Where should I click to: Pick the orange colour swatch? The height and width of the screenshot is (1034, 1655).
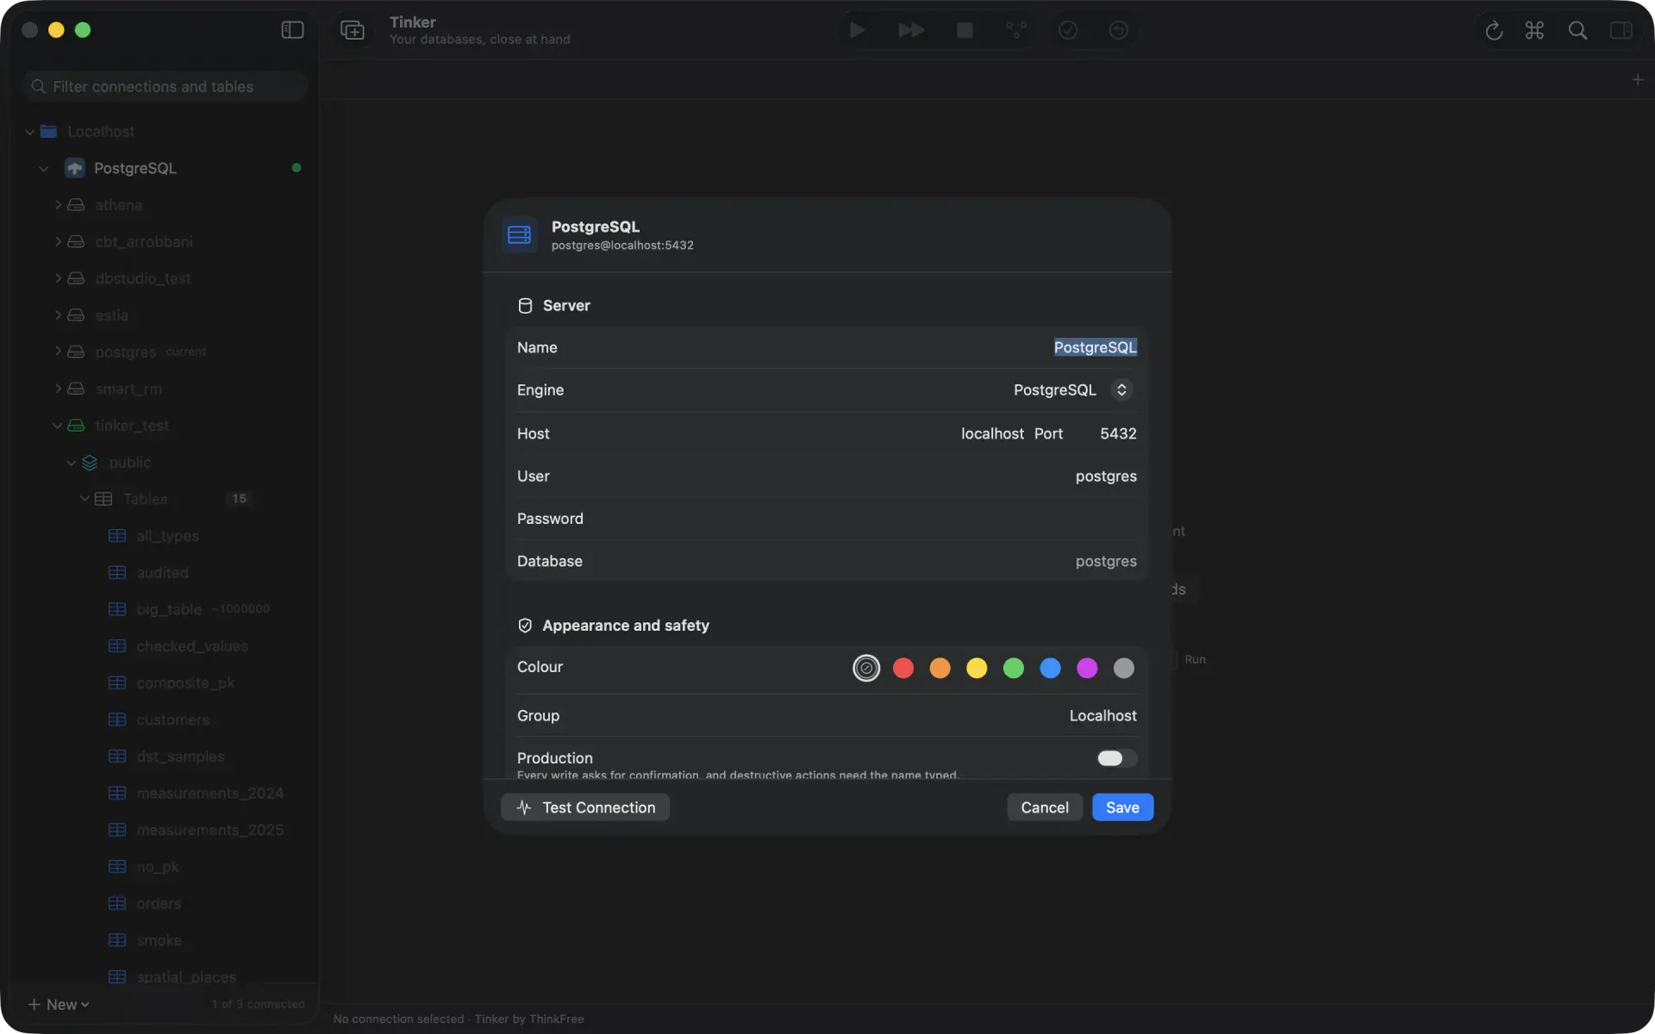pyautogui.click(x=940, y=668)
